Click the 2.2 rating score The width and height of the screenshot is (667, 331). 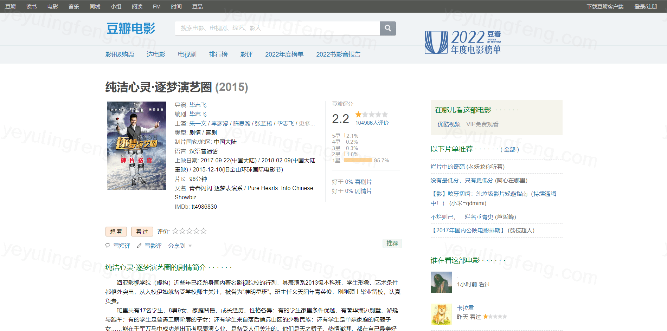340,119
